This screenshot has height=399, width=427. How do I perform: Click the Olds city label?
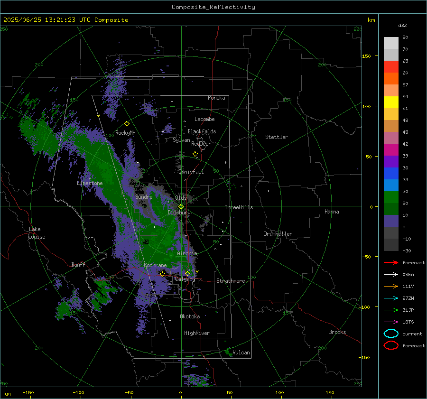click(181, 198)
